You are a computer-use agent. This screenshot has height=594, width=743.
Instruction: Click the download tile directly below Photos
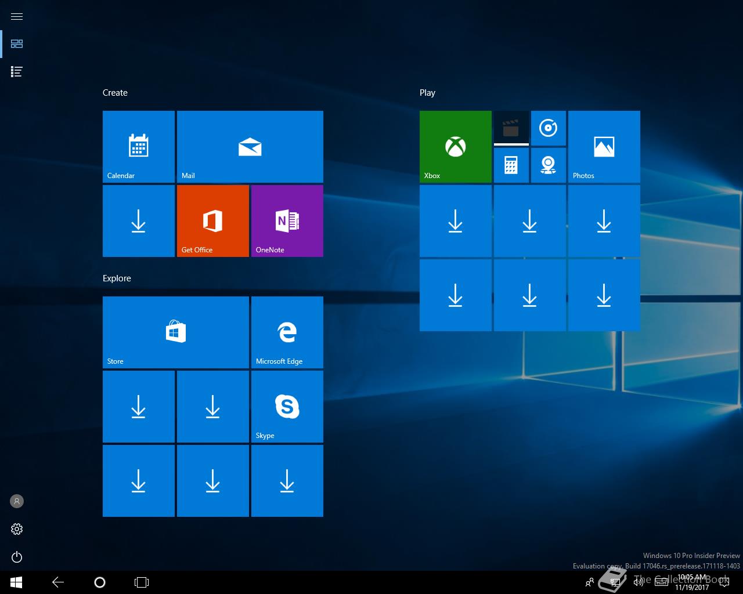(x=604, y=221)
